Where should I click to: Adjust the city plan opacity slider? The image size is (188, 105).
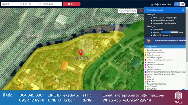tap(169, 32)
